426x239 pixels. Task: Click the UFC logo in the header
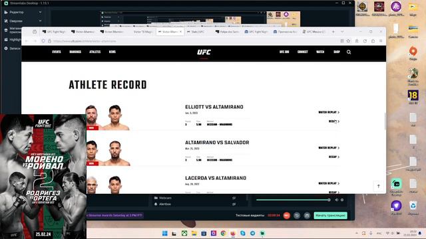pyautogui.click(x=204, y=52)
